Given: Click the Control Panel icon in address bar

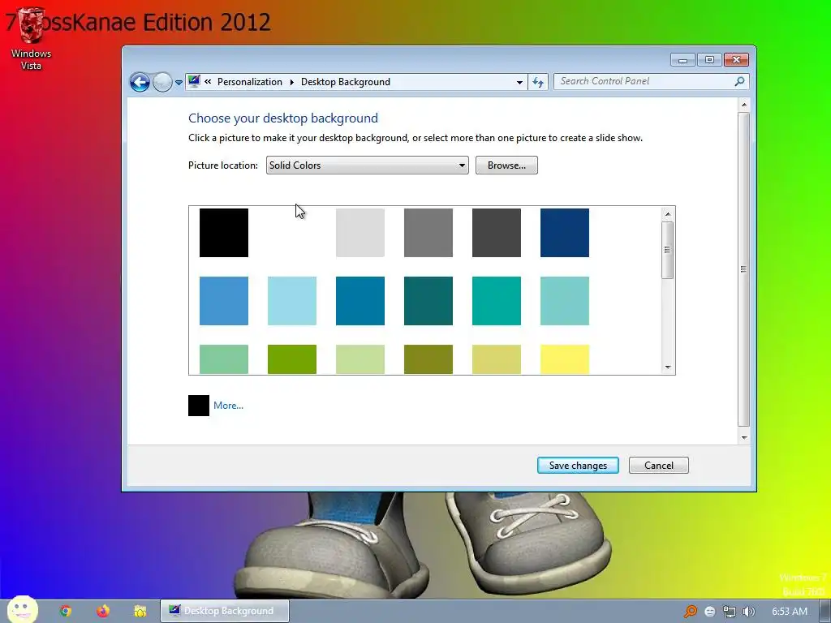Looking at the screenshot, I should [x=194, y=82].
